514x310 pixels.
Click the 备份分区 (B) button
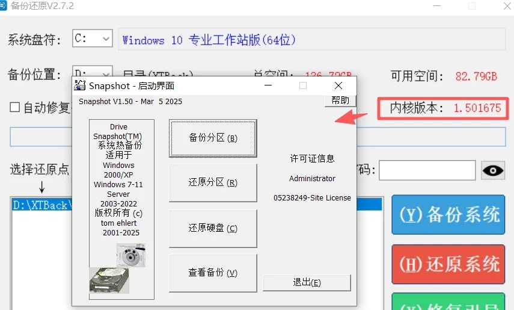point(213,138)
